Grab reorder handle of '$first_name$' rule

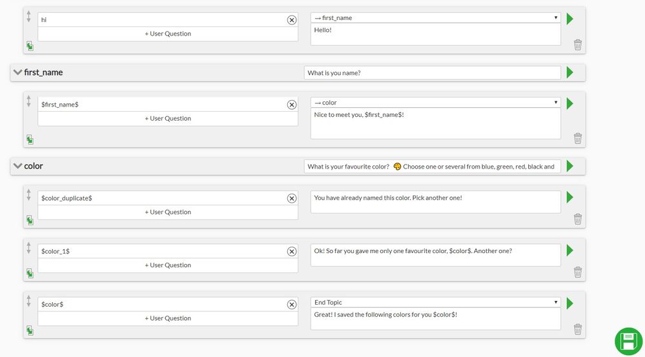coord(29,101)
